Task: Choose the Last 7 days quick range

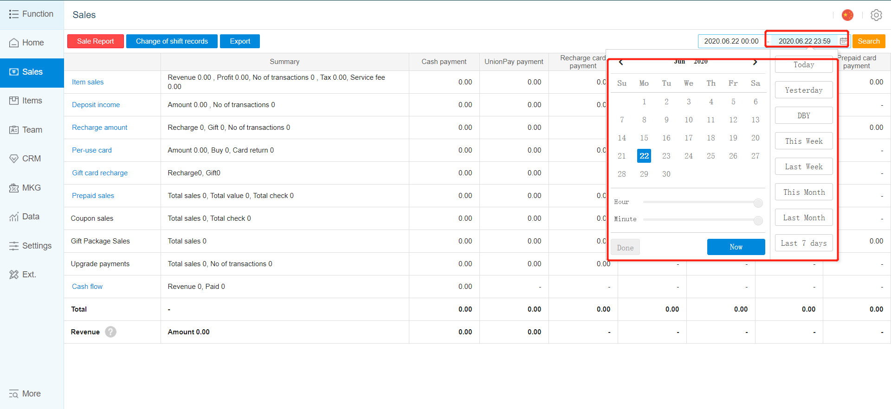Action: pos(804,243)
